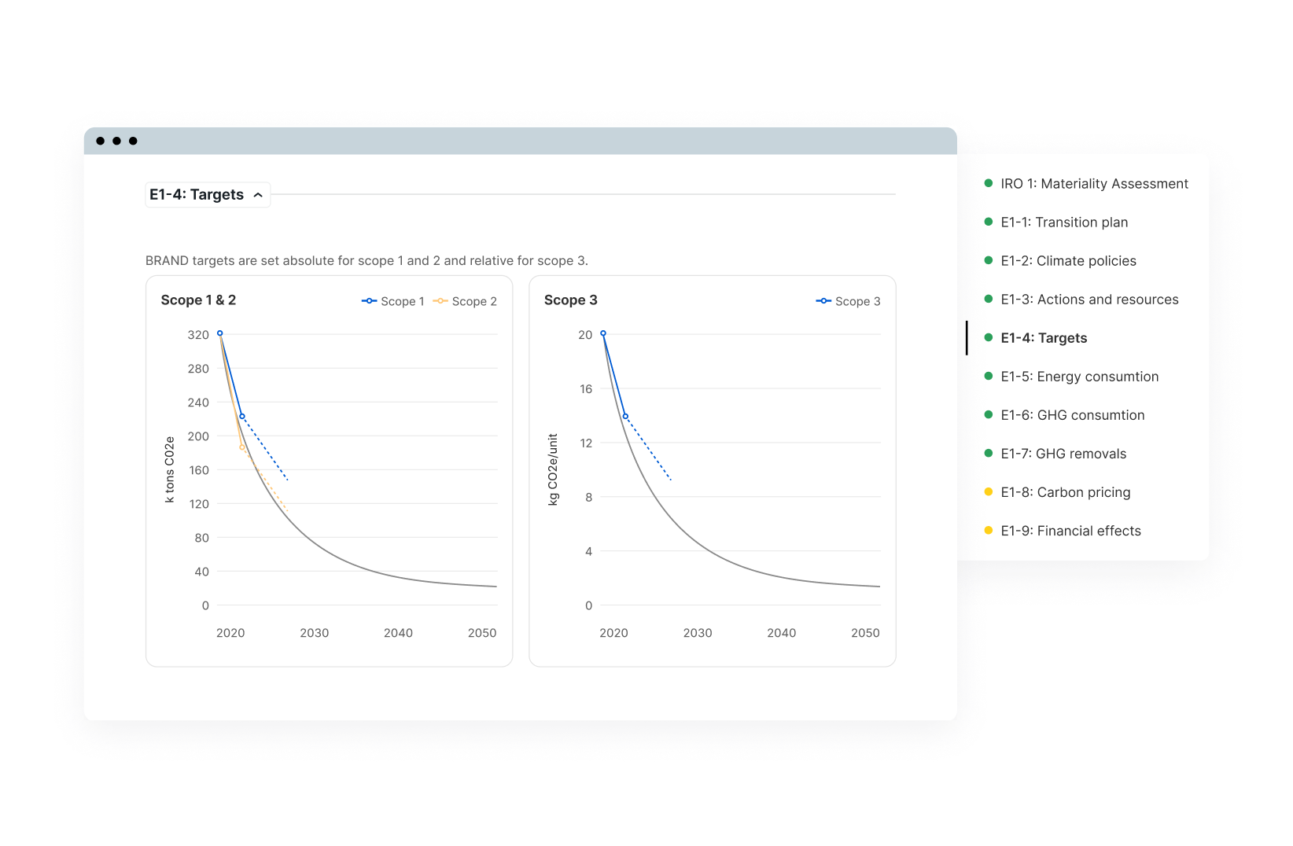This screenshot has height=846, width=1293.
Task: Click the first data point on the Scope 3 chart
Action: coord(602,333)
